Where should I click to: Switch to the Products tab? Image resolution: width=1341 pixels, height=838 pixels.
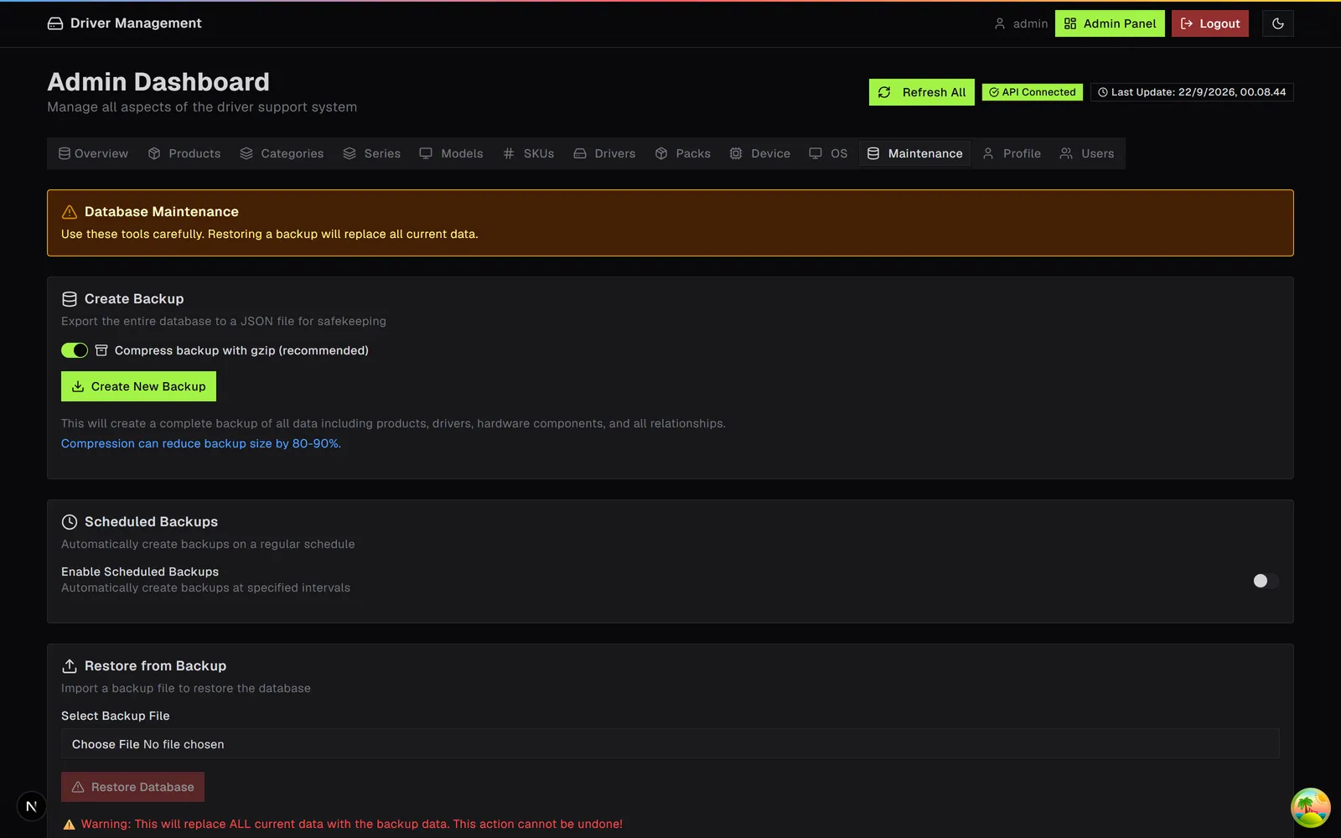click(x=184, y=153)
